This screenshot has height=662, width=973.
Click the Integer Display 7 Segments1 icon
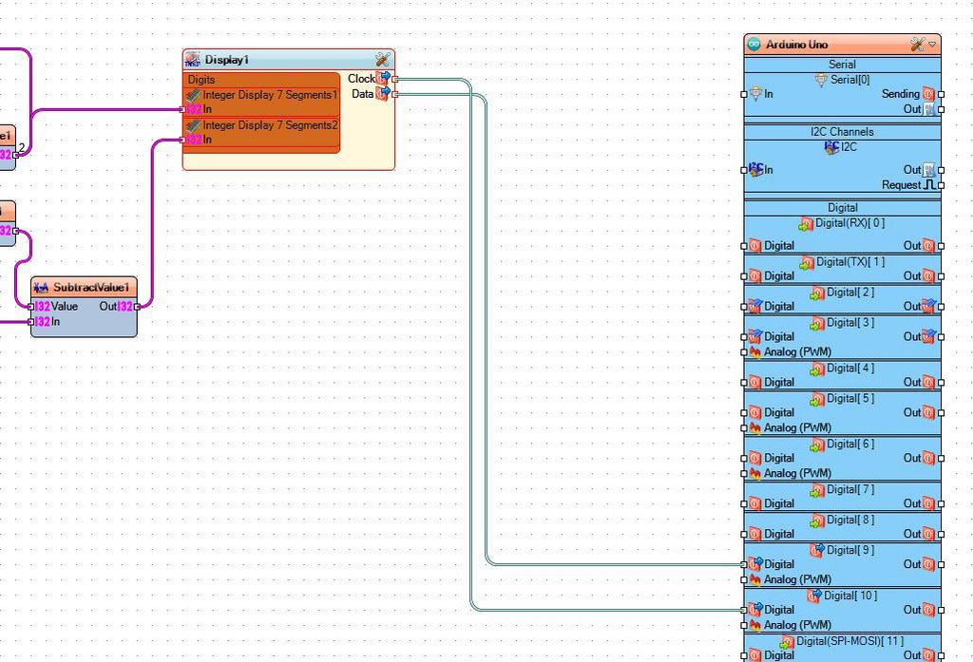coord(194,95)
